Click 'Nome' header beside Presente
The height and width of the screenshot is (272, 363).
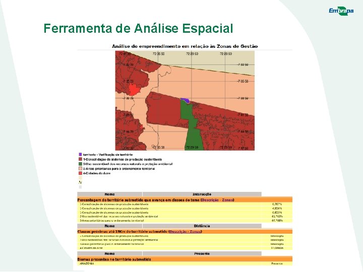point(109,254)
